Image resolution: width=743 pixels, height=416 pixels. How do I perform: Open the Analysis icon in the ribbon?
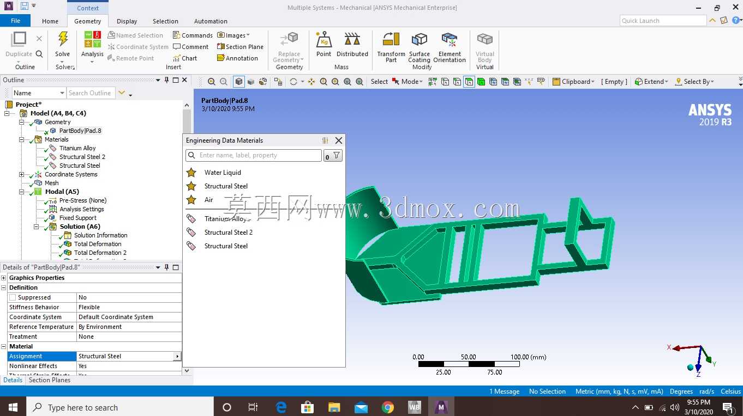(x=92, y=40)
